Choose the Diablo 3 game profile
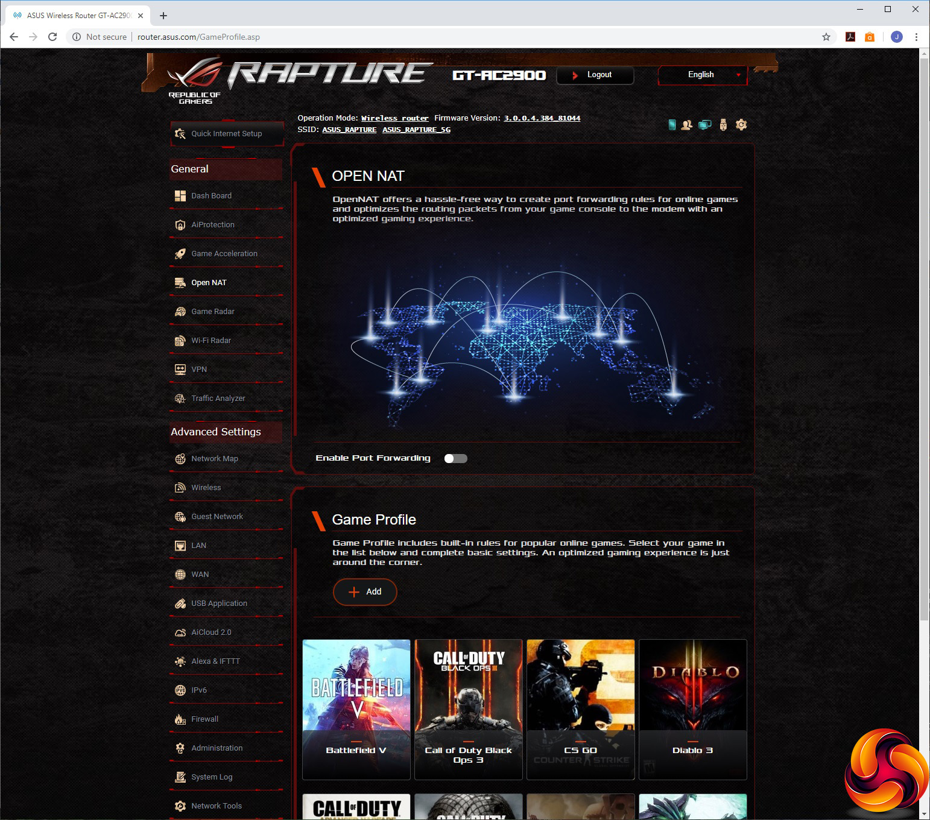 693,710
